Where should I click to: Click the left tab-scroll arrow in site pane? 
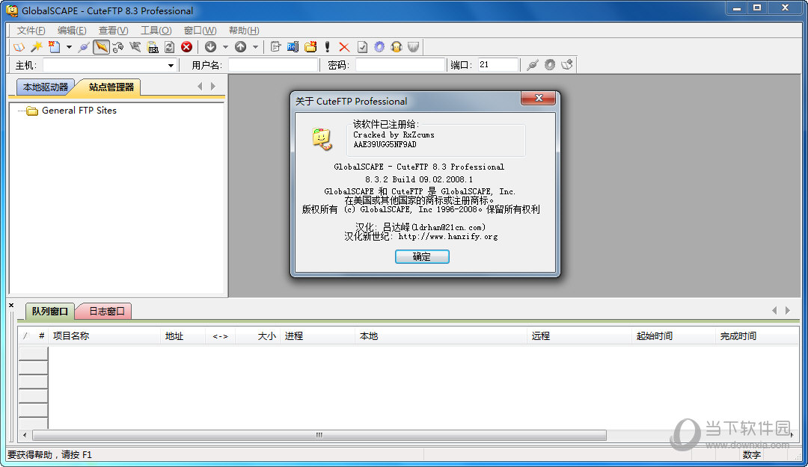pos(200,87)
